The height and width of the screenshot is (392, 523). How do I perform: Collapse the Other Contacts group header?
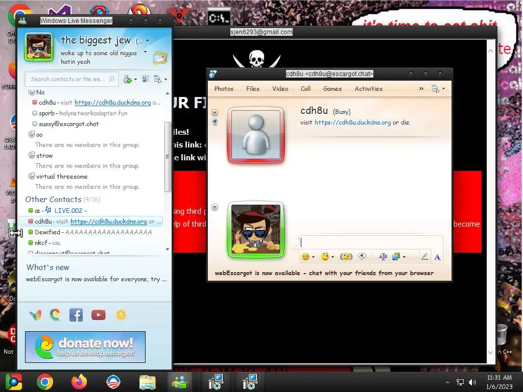tap(62, 200)
